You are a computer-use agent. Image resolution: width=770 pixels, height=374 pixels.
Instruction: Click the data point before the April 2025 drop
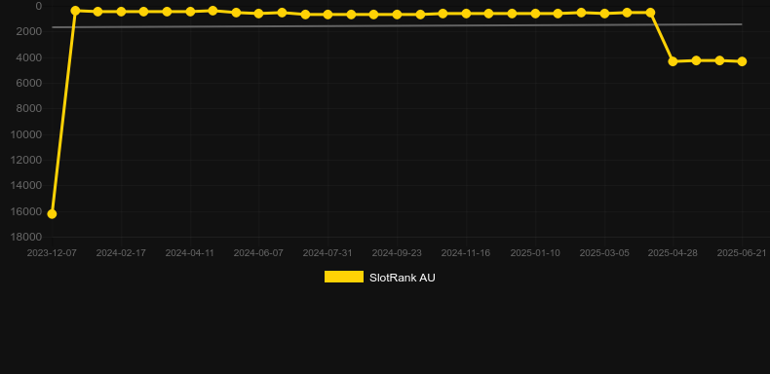(x=650, y=13)
